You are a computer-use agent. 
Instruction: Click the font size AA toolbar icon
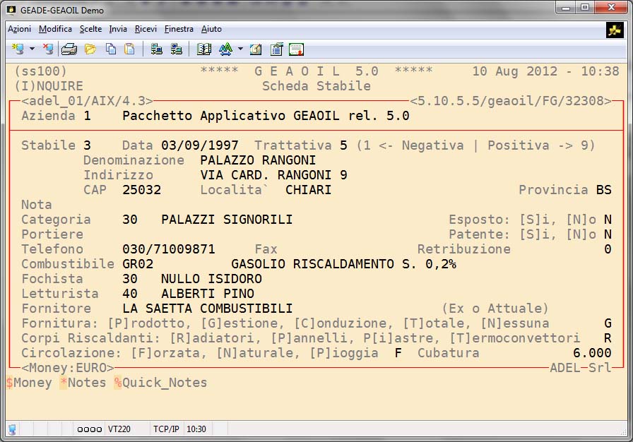[x=225, y=49]
